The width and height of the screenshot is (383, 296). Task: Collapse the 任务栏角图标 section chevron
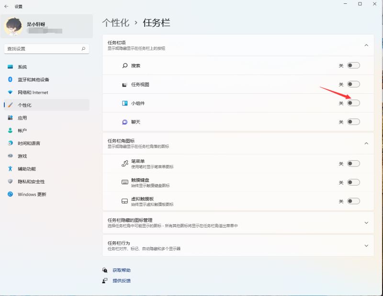coord(366,143)
